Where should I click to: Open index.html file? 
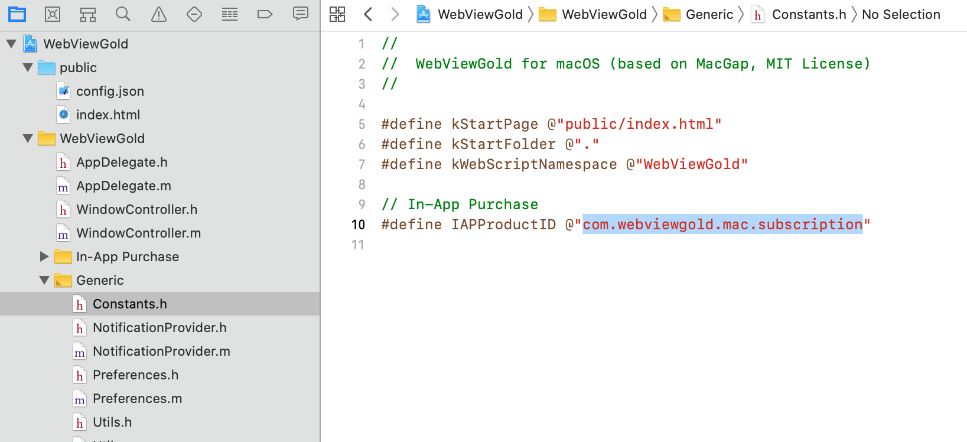point(108,115)
